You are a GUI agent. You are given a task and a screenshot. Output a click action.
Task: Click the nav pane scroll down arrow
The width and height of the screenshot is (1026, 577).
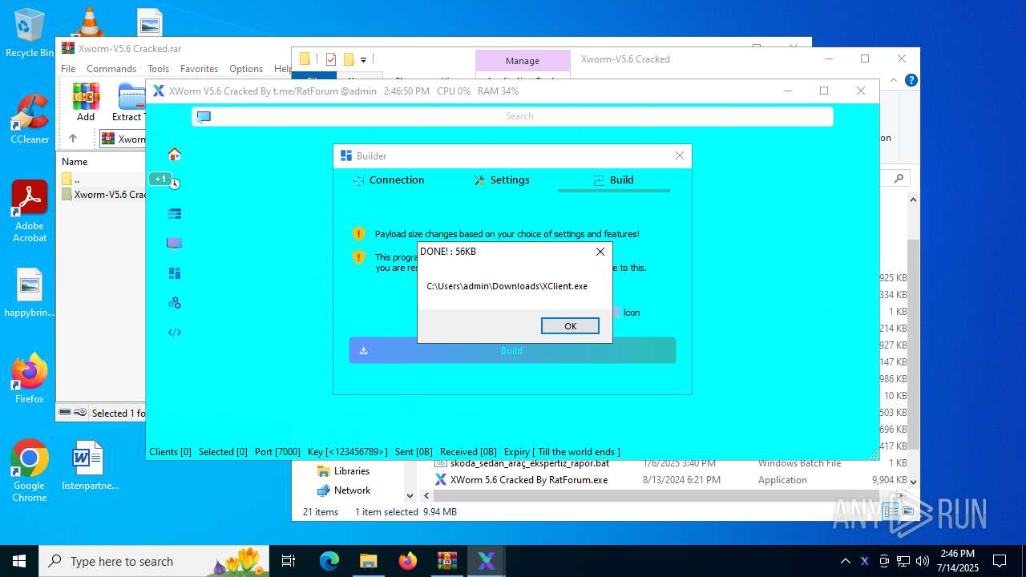click(x=410, y=496)
